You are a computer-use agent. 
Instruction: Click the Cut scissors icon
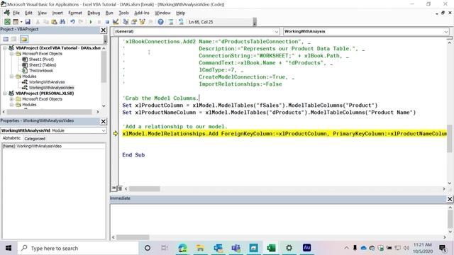pyautogui.click(x=38, y=22)
